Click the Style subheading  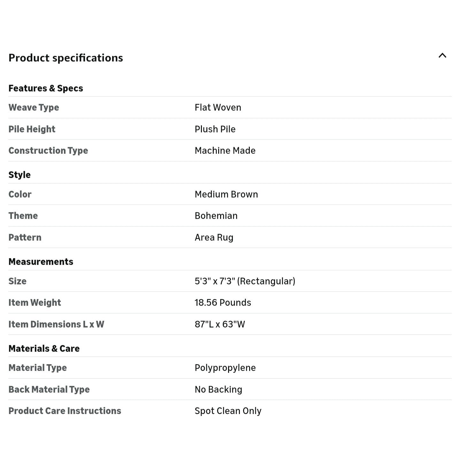19,175
